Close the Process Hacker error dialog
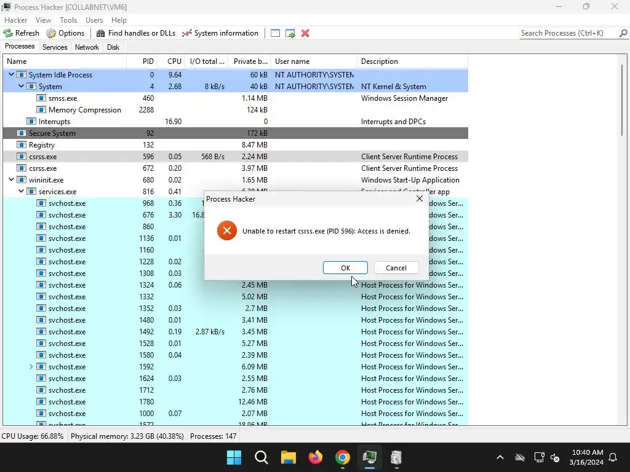The width and height of the screenshot is (630, 472). tap(419, 199)
